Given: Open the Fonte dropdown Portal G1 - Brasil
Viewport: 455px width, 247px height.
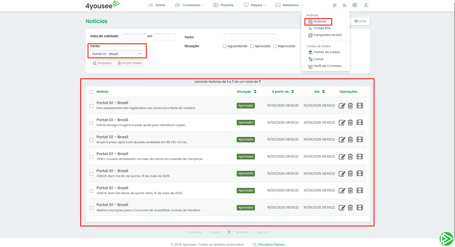Looking at the screenshot, I should (116, 54).
